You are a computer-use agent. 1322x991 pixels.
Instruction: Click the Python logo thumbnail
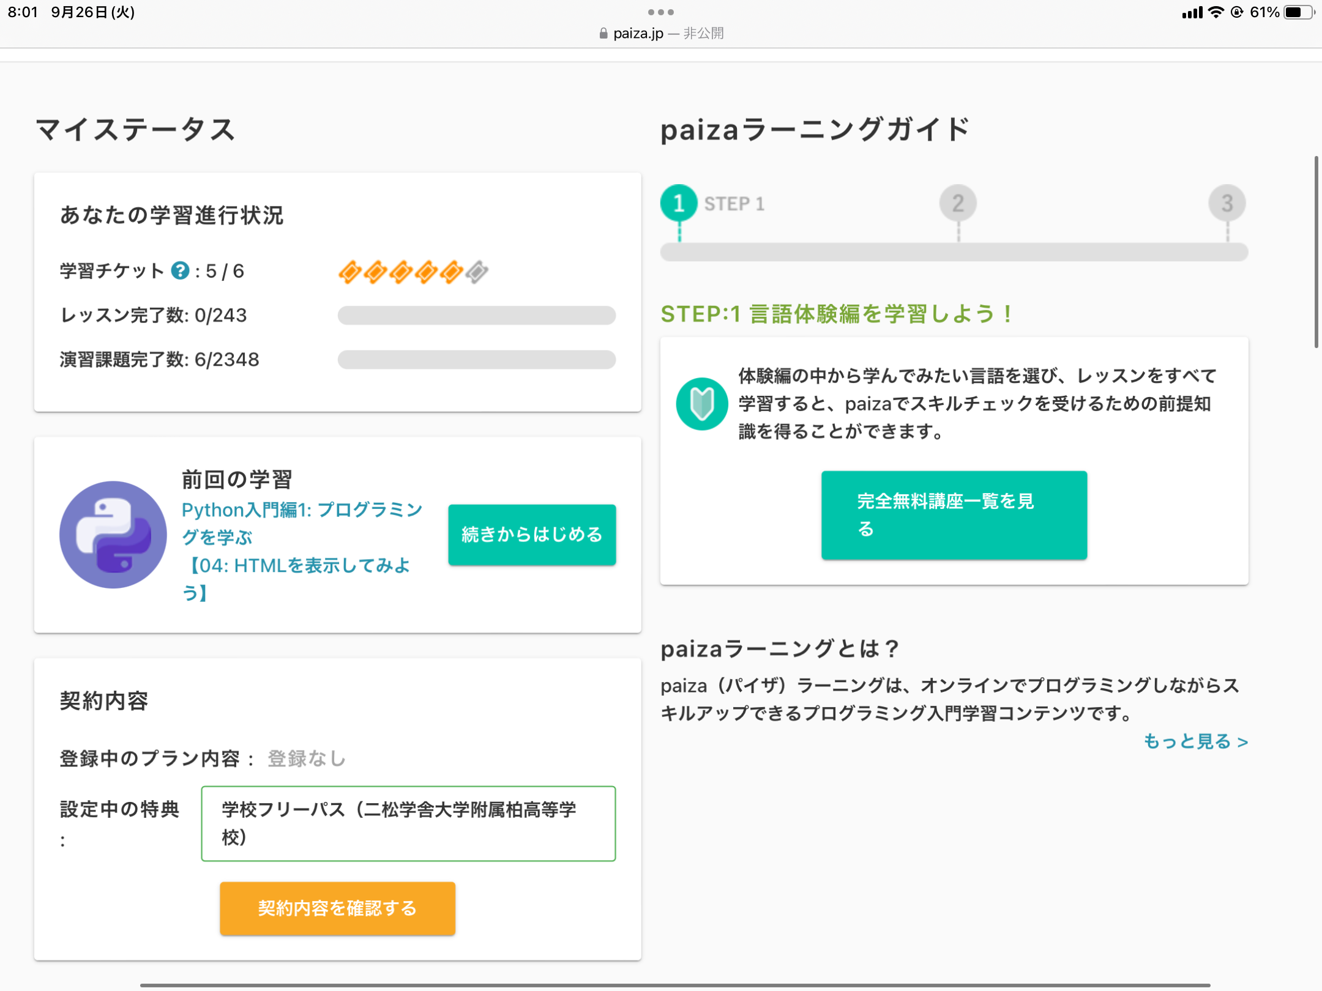(113, 535)
